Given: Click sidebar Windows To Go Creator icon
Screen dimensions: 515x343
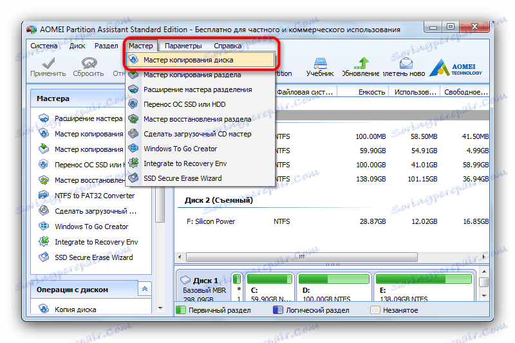Looking at the screenshot, I should pos(44,226).
